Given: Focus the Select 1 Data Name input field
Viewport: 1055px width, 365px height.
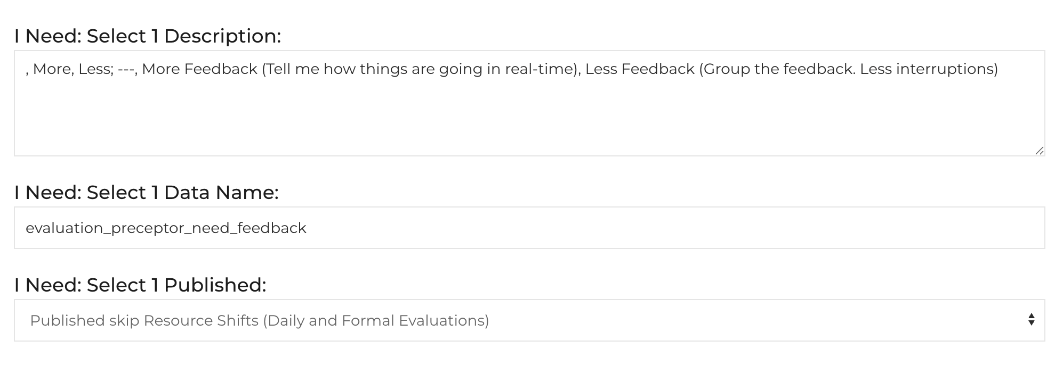Looking at the screenshot, I should (x=529, y=228).
